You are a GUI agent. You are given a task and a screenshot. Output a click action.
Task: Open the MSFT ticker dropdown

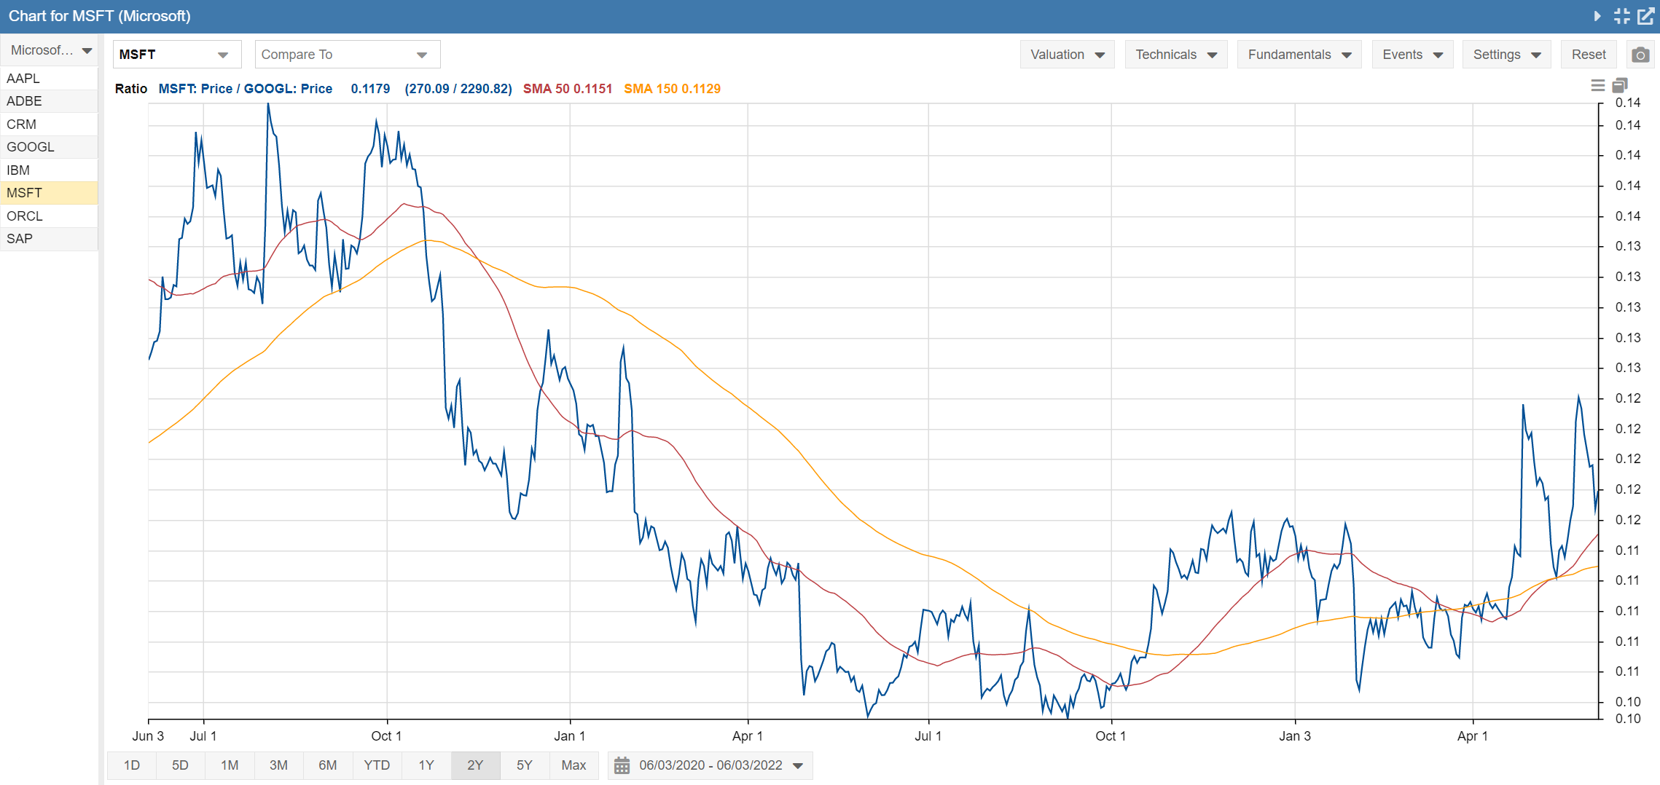point(176,55)
